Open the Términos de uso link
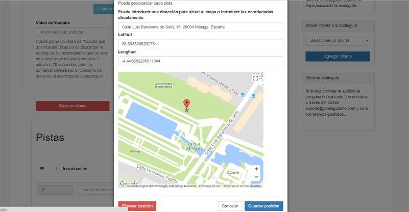409x212 pixels. pos(210,186)
